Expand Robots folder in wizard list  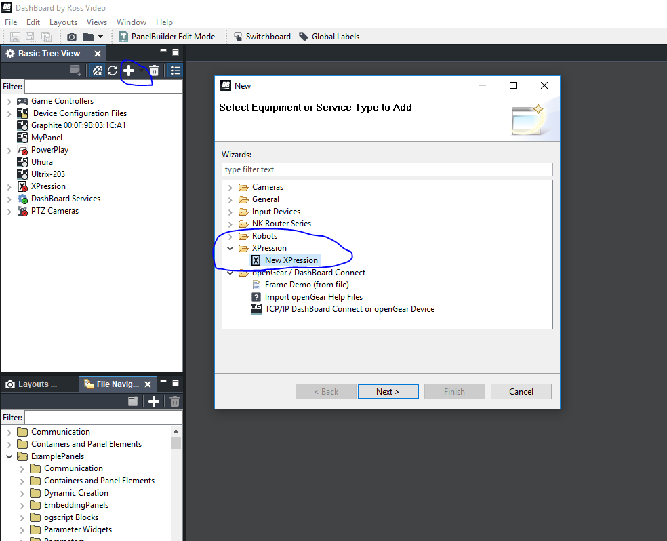click(x=230, y=237)
